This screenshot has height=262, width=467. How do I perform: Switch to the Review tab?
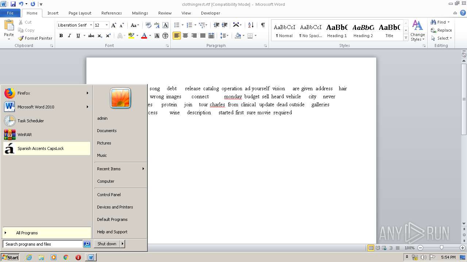(x=165, y=13)
